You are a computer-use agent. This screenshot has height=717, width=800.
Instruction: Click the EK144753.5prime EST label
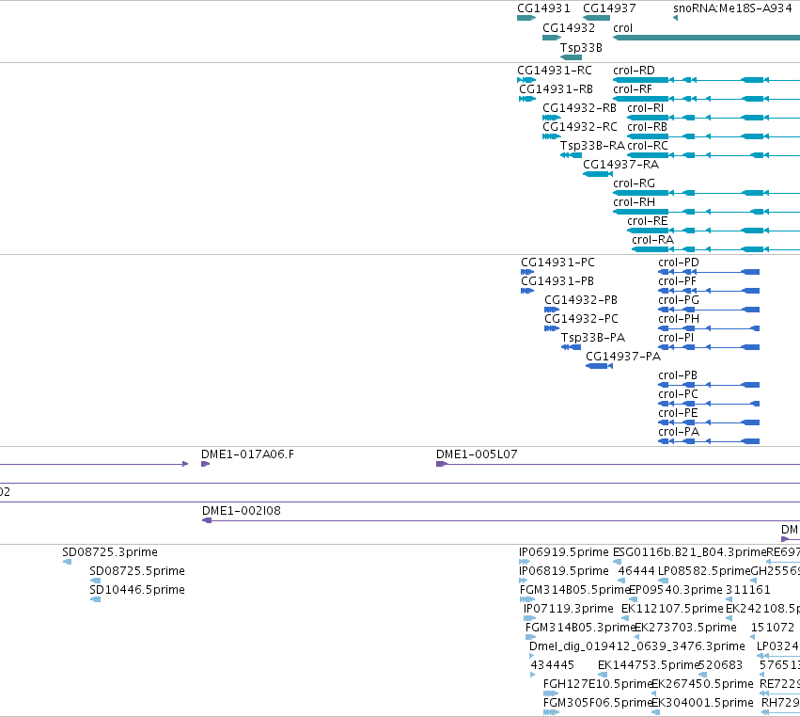tap(648, 665)
